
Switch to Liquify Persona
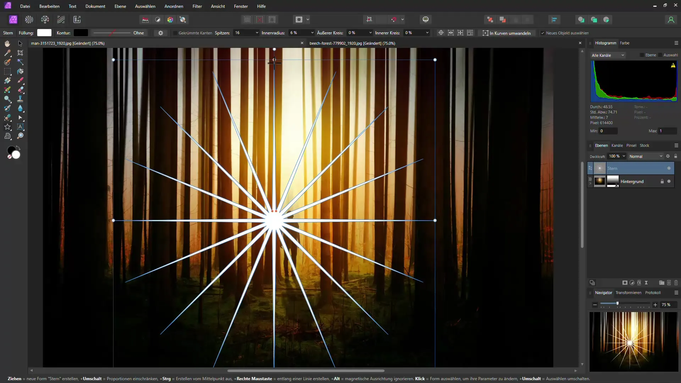click(29, 20)
